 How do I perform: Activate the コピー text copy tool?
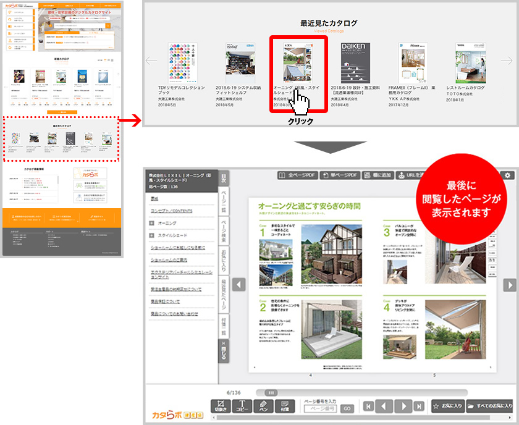click(242, 406)
